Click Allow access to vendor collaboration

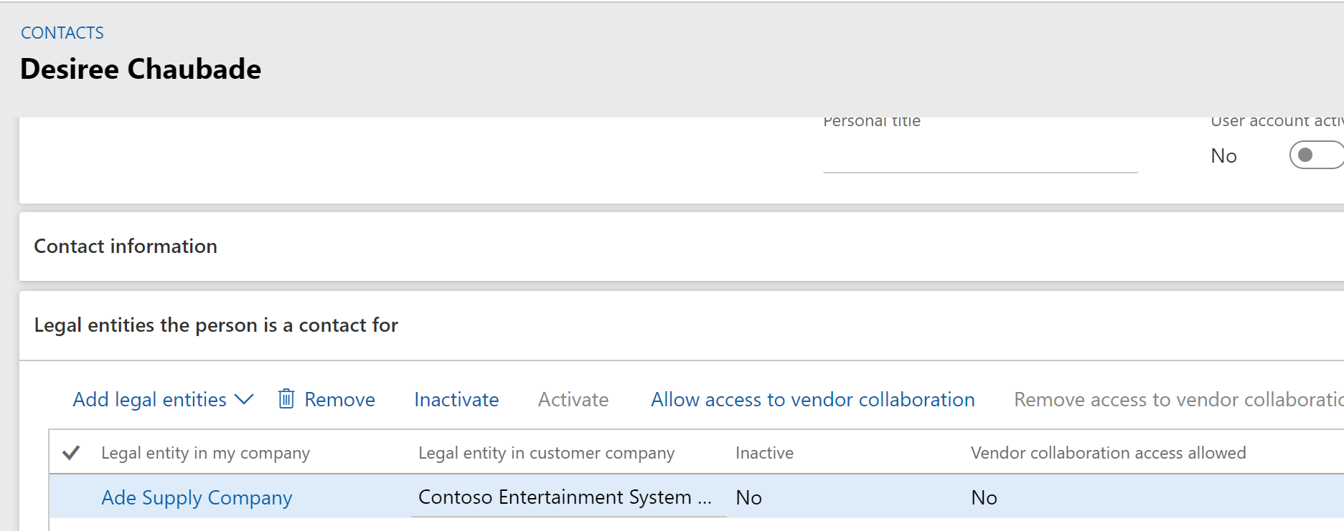coord(812,399)
